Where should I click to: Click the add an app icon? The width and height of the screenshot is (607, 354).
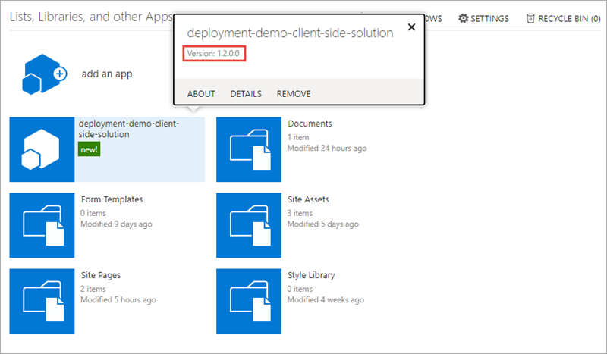tap(44, 74)
